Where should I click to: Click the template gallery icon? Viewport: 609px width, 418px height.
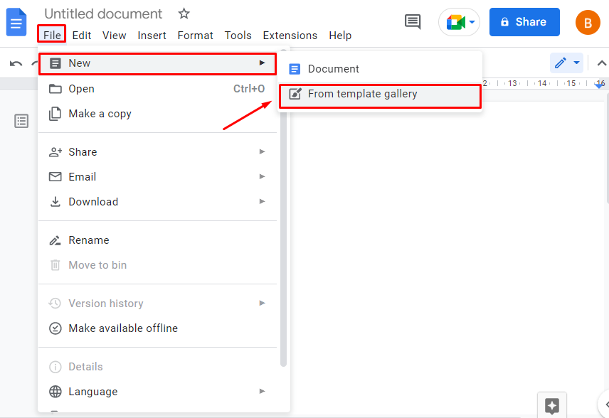point(295,94)
